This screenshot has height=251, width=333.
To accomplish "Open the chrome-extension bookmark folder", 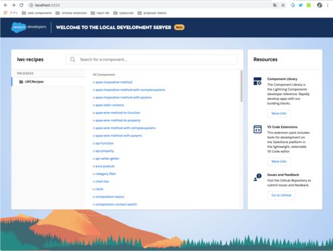I will point(71,13).
